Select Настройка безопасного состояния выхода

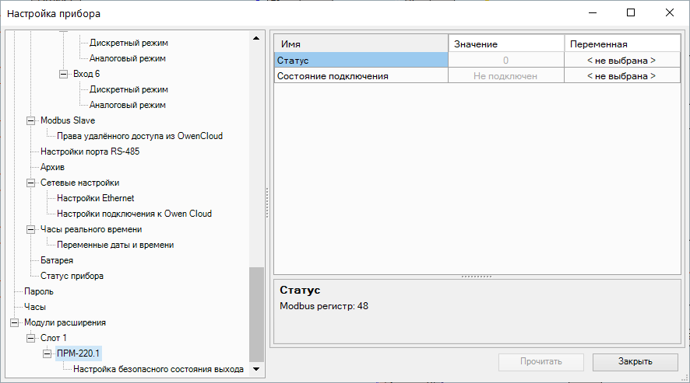coord(158,369)
